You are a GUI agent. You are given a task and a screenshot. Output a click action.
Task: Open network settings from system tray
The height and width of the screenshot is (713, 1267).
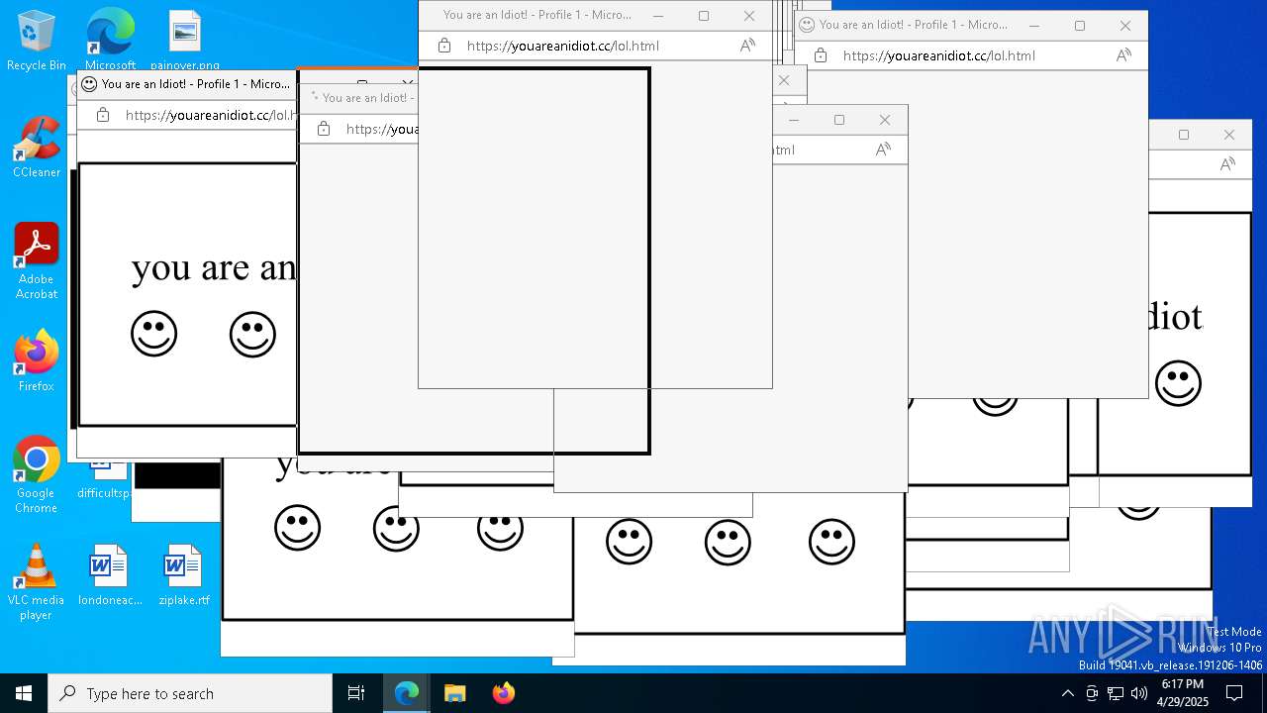point(1116,693)
